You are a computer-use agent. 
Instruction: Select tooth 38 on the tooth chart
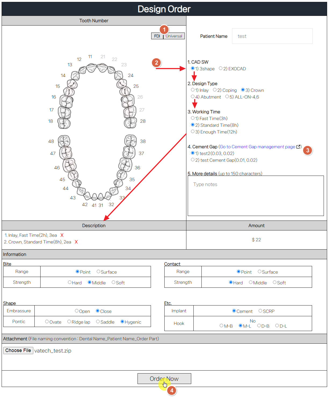[131, 140]
